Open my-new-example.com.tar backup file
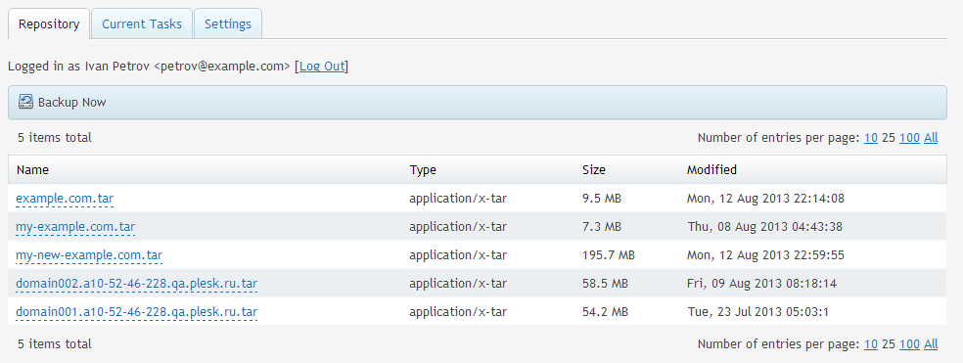Image resolution: width=963 pixels, height=363 pixels. coord(89,255)
